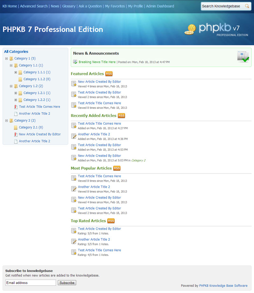
Task: Click the Category 2 link under Recently Added
Action: pyautogui.click(x=138, y=160)
